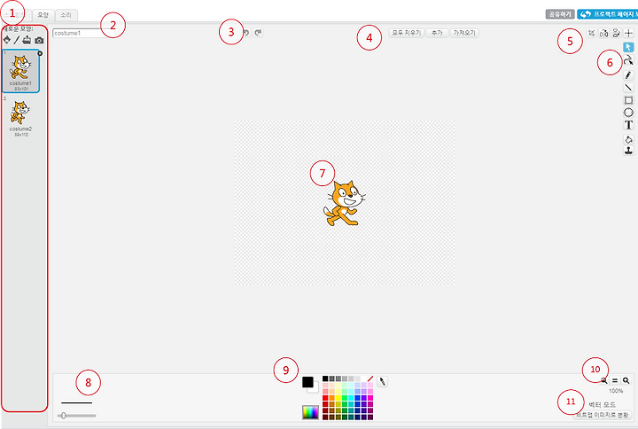Pick the bright green palette swatch
This screenshot has width=638, height=429.
tap(345, 398)
